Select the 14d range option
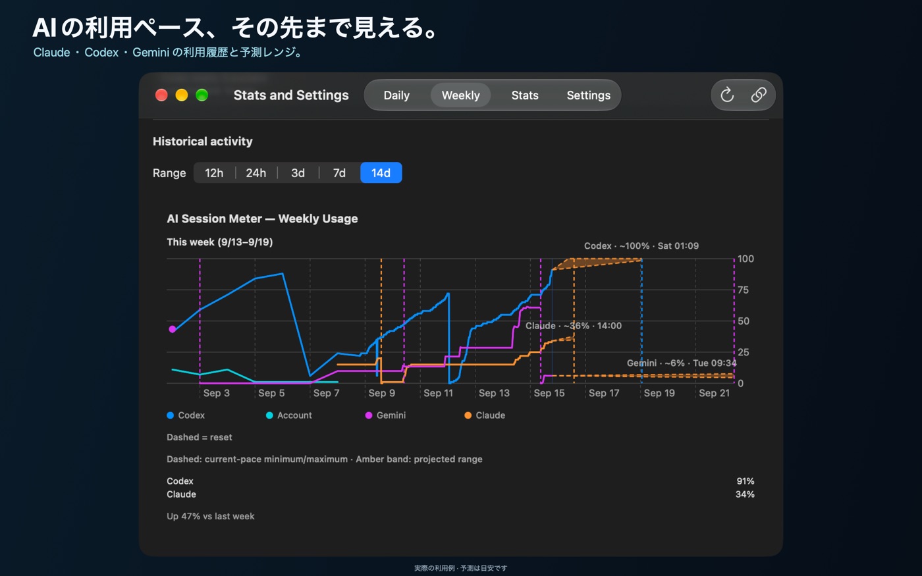This screenshot has height=576, width=922. click(x=381, y=172)
